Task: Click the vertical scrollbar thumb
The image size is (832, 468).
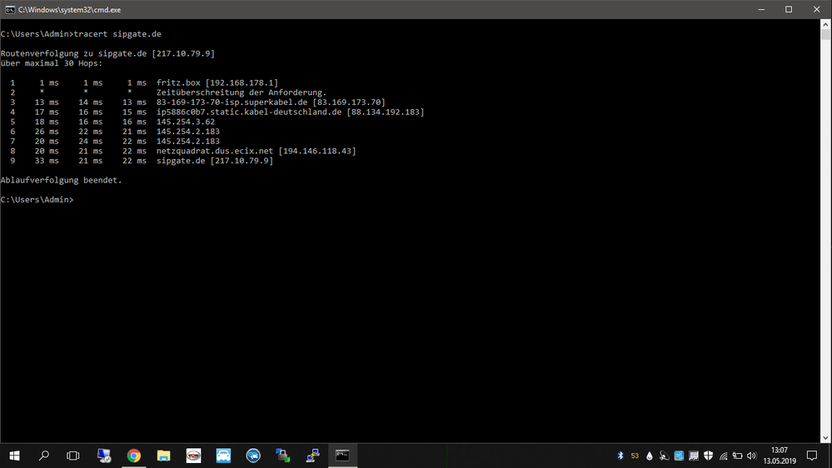Action: point(825,34)
